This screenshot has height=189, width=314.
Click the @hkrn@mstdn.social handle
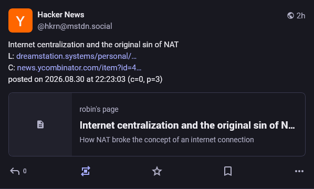click(75, 26)
